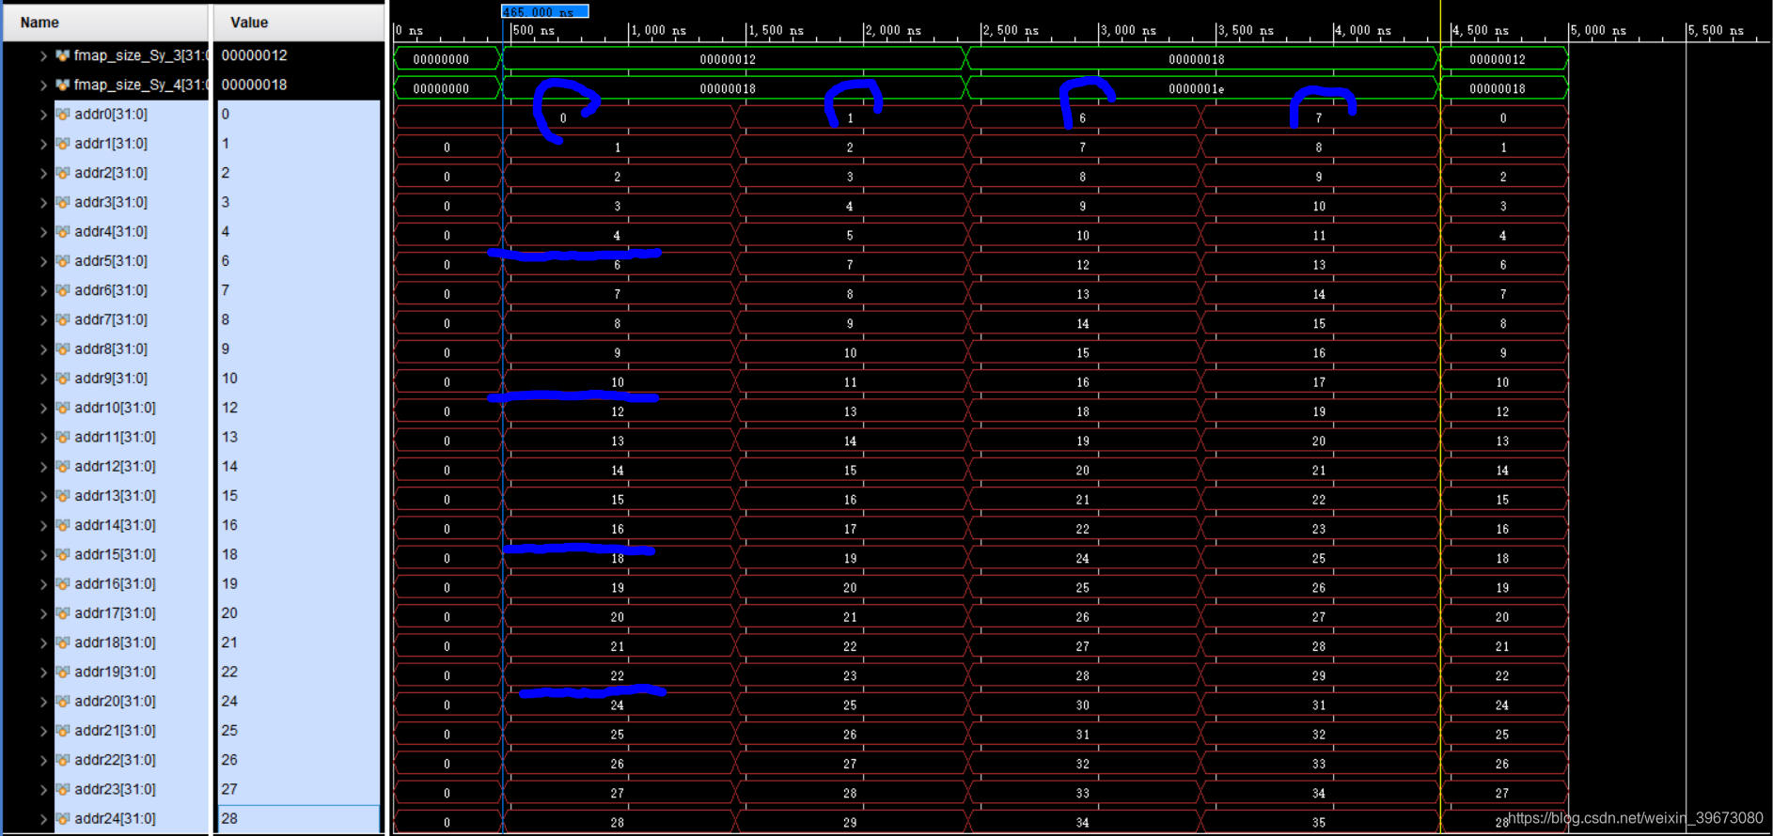
Task: Click the value 6 in addr5 value column
Action: 226,261
